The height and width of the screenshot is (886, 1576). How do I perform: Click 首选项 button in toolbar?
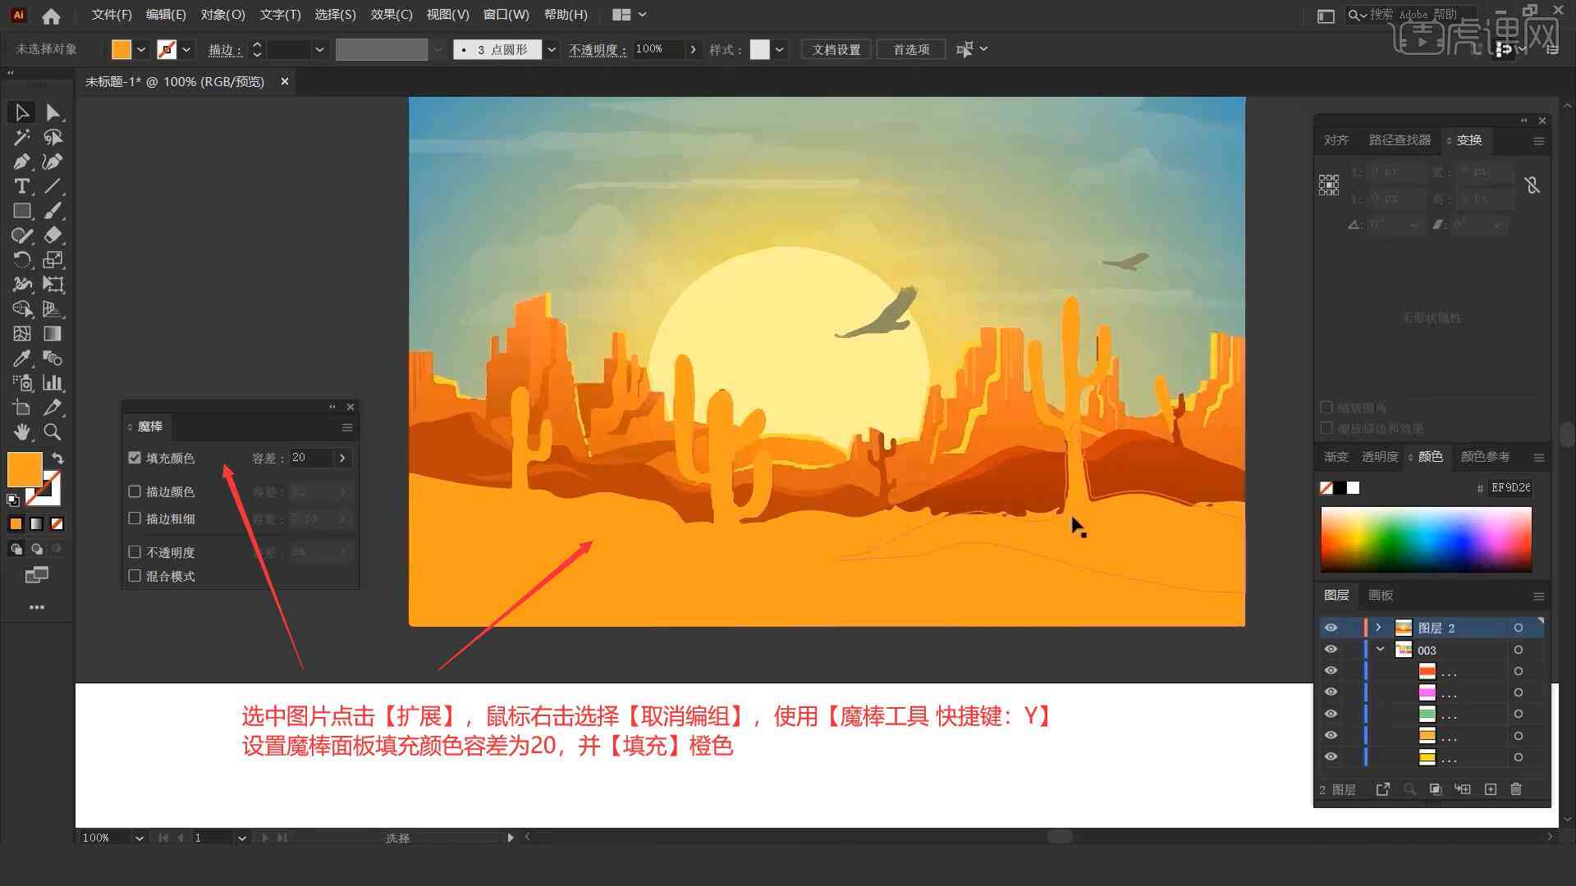point(908,48)
